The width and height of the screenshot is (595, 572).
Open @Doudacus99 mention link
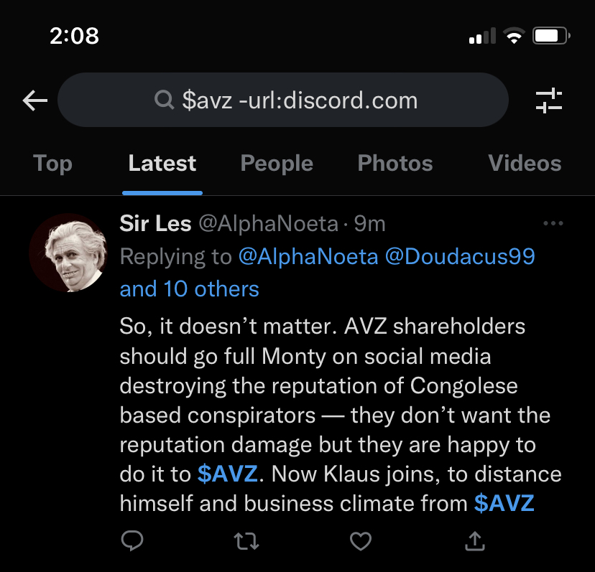click(x=461, y=256)
